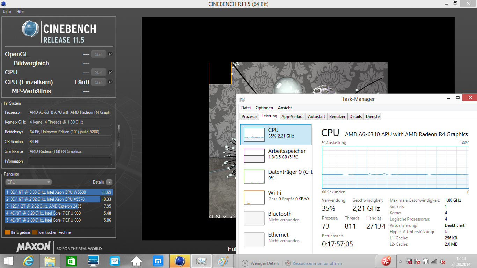Screen dimensions: 477x268
Task: Toggle the OpenGL test checkbox
Action: click(x=110, y=54)
